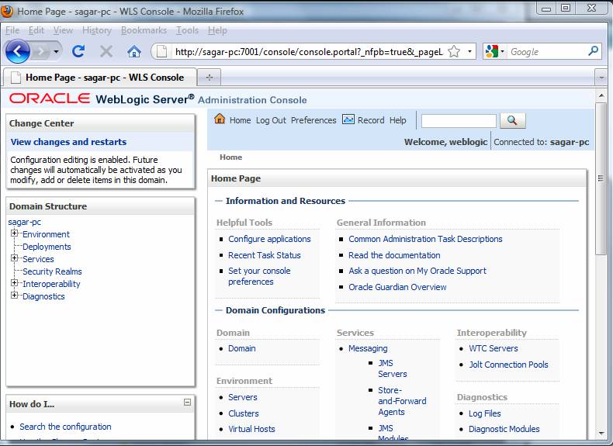Collapse the How do I panel
The image size is (613, 446).
187,403
